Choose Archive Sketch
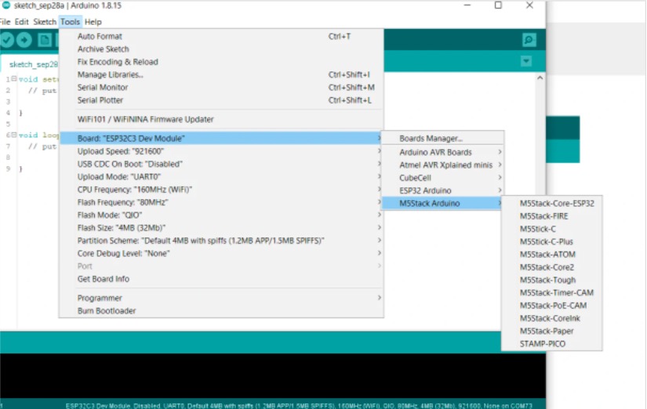Screen dimensions: 647x409 [x=222, y=49]
